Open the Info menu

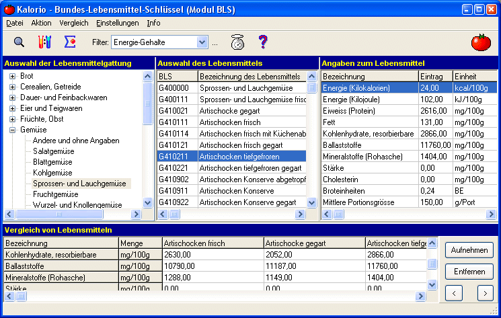[x=154, y=23]
